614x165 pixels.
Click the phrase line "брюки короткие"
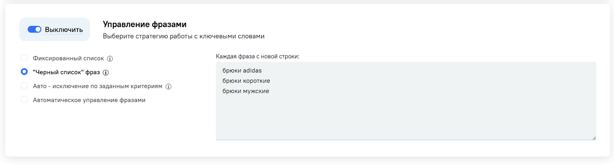point(246,81)
